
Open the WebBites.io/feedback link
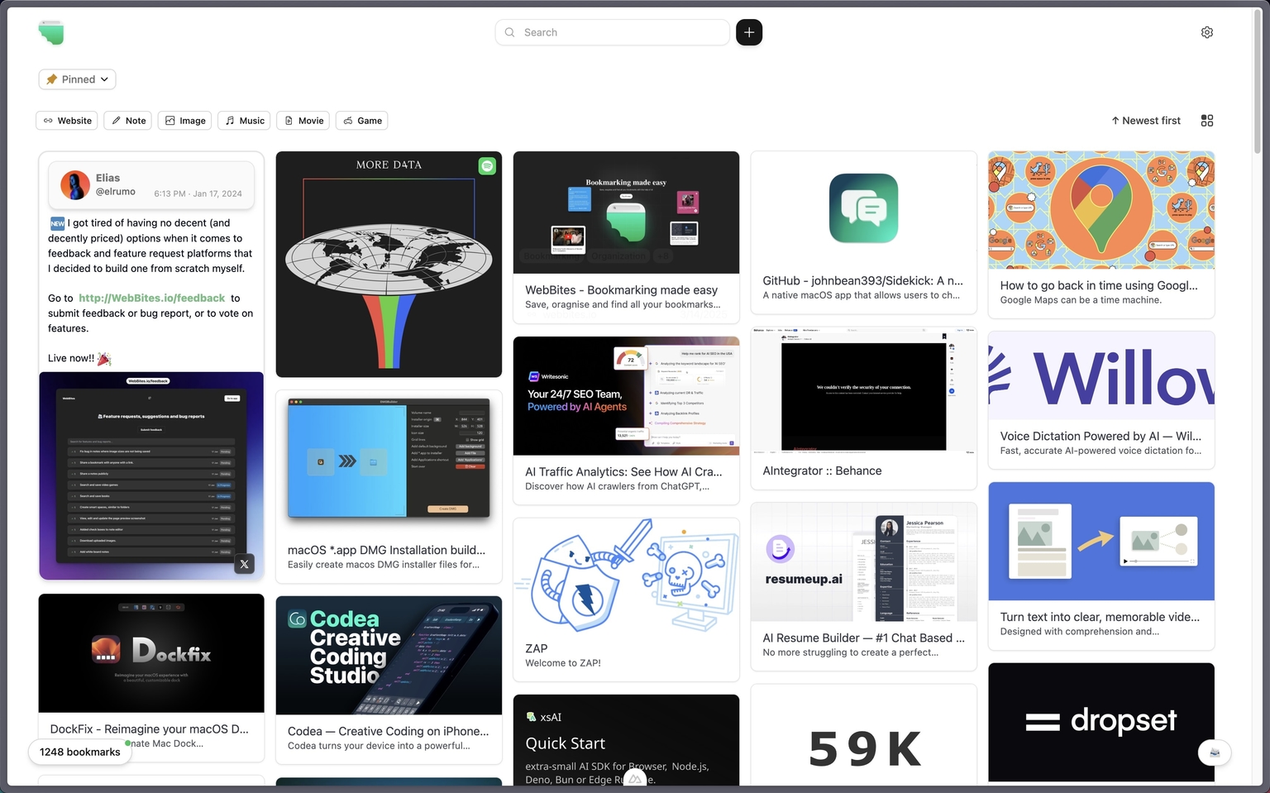tap(151, 298)
